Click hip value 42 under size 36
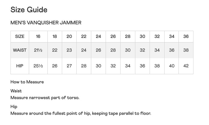209x125 pixels. tap(186, 66)
